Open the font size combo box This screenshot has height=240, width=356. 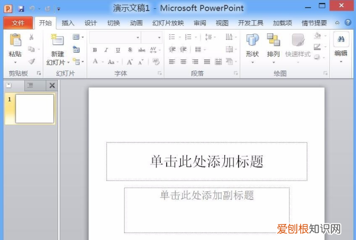tap(151, 37)
